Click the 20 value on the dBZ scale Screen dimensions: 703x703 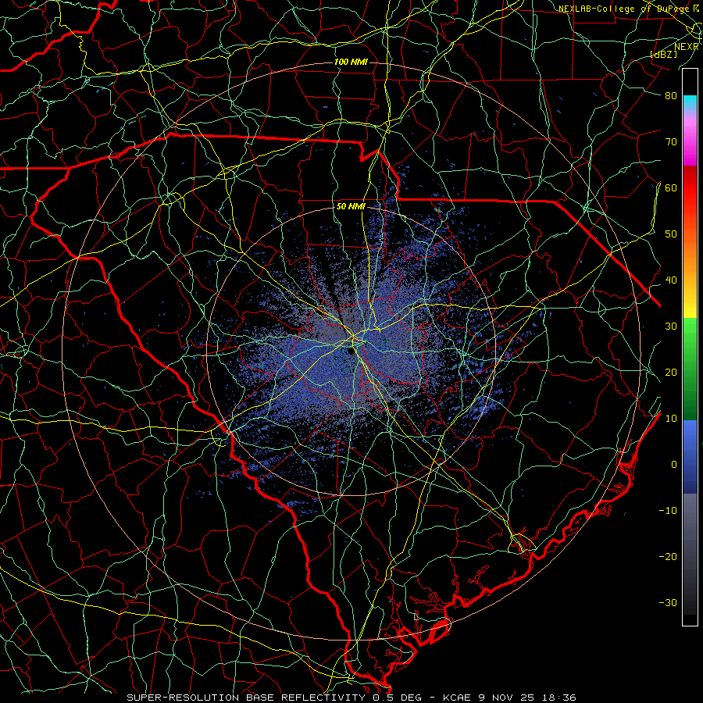[671, 373]
